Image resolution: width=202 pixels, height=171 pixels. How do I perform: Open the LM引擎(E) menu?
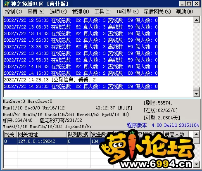(128, 12)
